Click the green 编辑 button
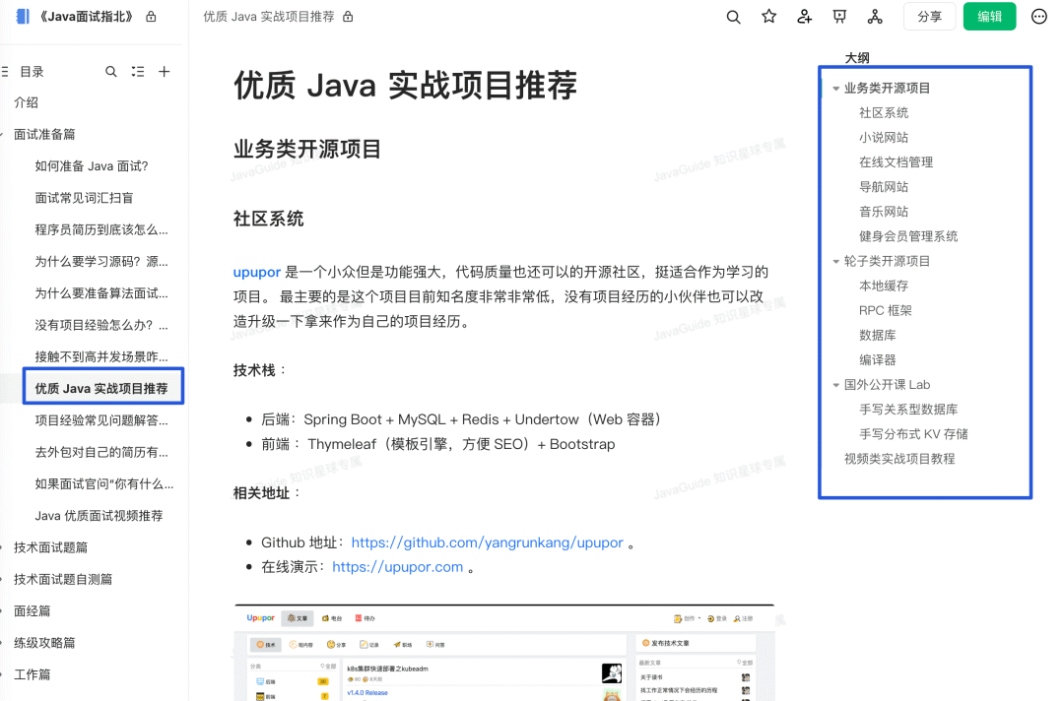Image resolution: width=1064 pixels, height=701 pixels. point(989,17)
